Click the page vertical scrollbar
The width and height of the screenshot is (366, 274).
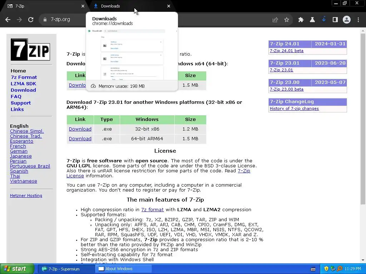tap(363, 119)
